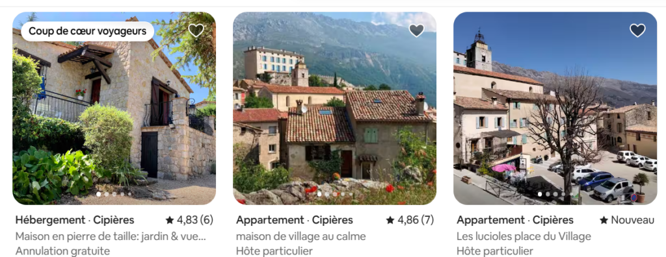Select second photo dot on stone house image

click(106, 194)
